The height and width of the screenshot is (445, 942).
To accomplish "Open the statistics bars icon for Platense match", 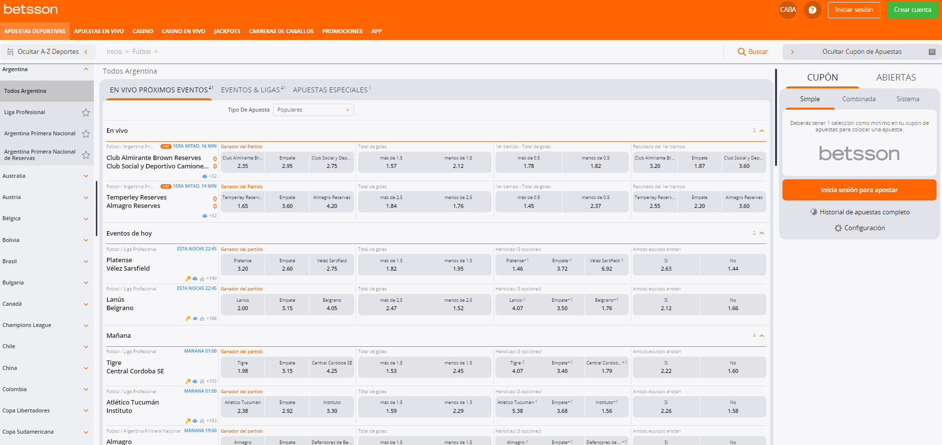I will click(202, 279).
